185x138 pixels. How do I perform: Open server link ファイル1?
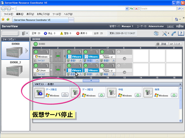pyautogui.click(x=41, y=61)
